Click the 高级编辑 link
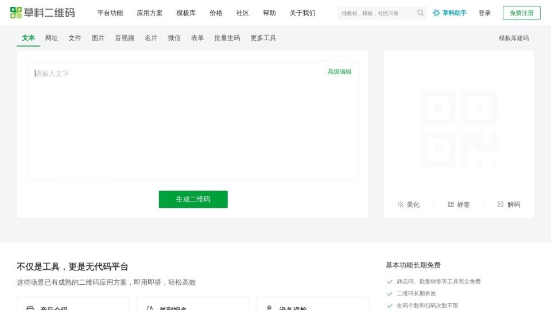Viewport: 551px width, 310px height. 339,72
